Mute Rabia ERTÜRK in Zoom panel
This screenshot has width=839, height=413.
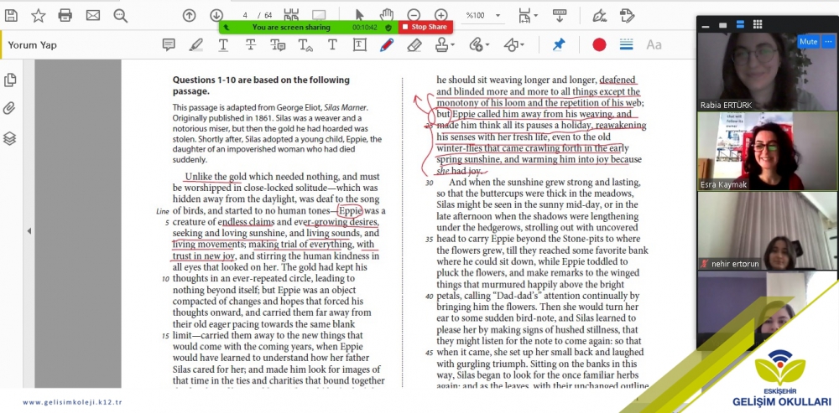point(808,42)
